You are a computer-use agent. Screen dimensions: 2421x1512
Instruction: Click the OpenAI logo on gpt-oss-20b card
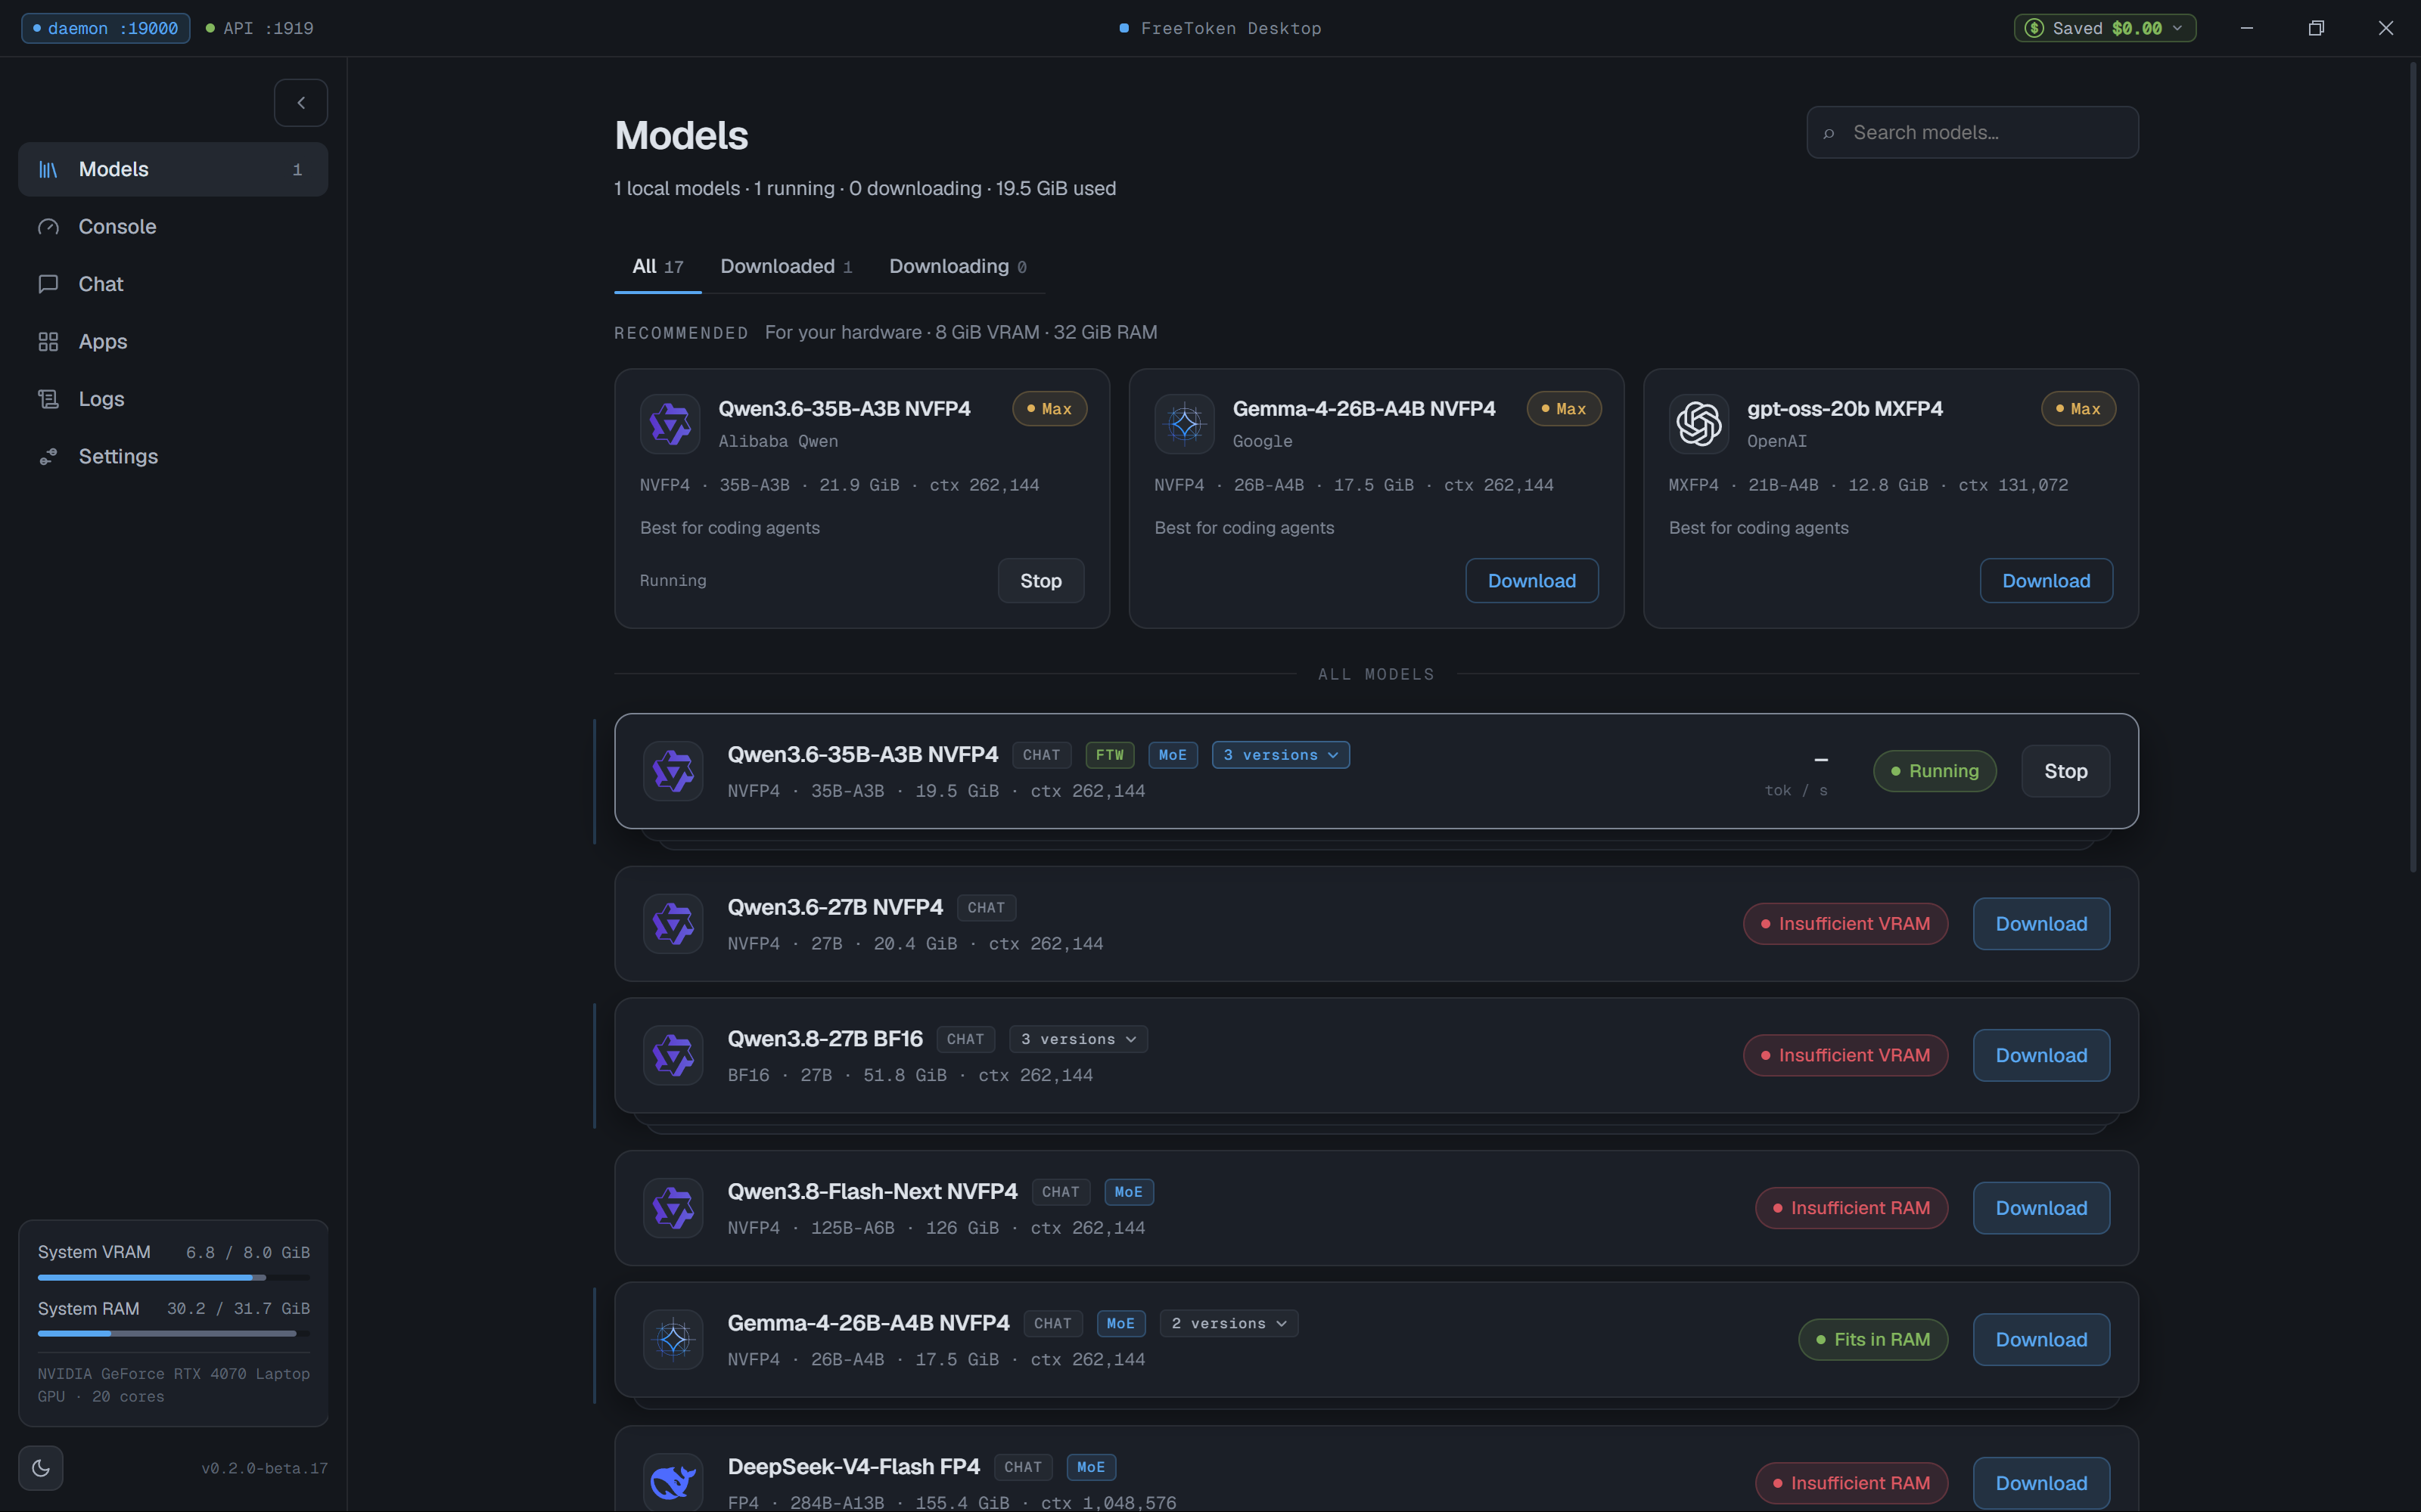tap(1698, 424)
